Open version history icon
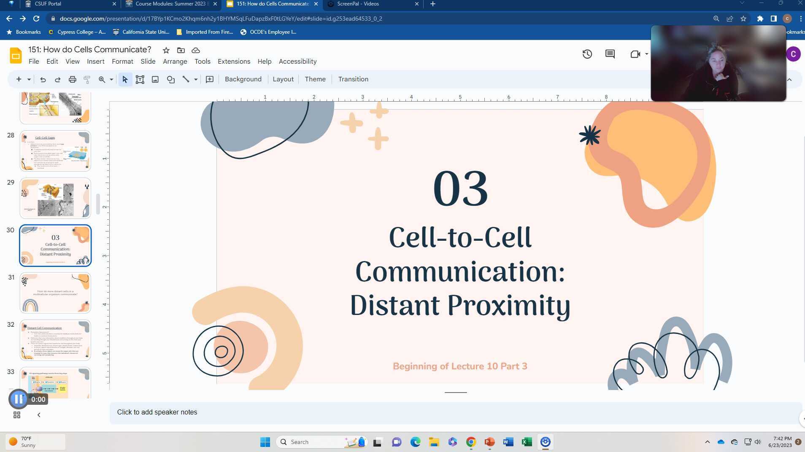The width and height of the screenshot is (805, 452). coord(587,54)
